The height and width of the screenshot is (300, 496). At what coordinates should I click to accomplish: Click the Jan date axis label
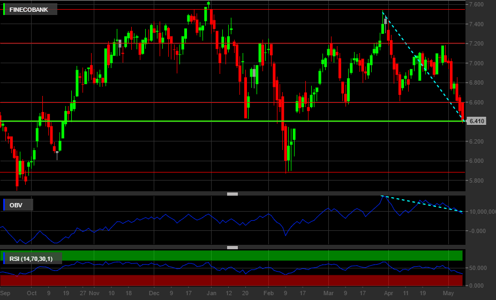[x=211, y=293]
